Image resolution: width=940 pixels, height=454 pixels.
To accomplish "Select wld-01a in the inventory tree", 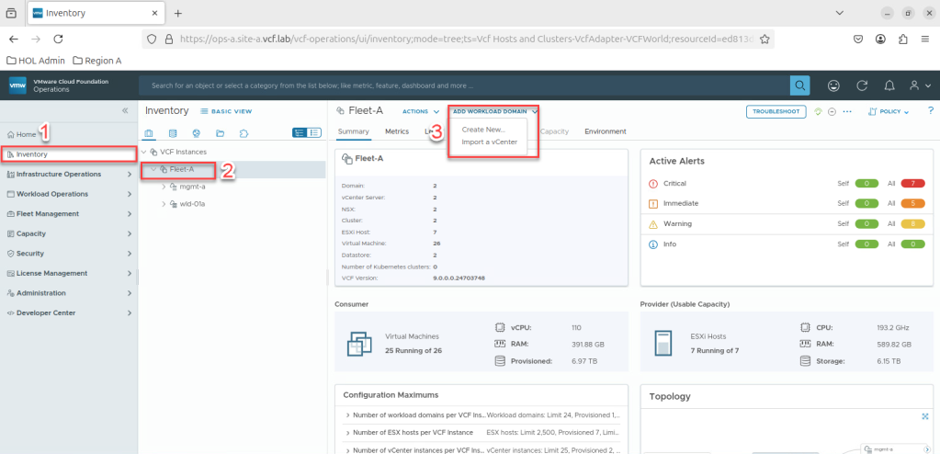I will tap(193, 204).
